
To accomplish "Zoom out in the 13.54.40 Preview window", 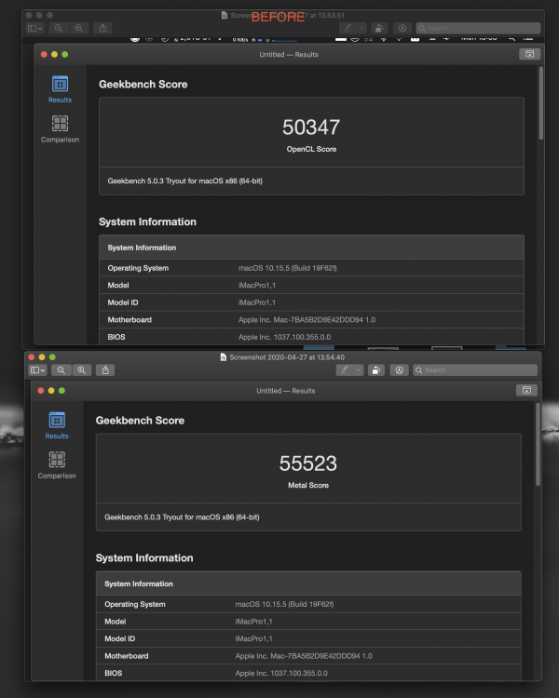I will pyautogui.click(x=61, y=369).
